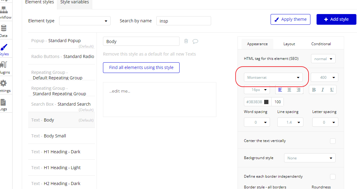Click the #3B3B3B font color swatch
357x189 pixels.
click(x=266, y=102)
